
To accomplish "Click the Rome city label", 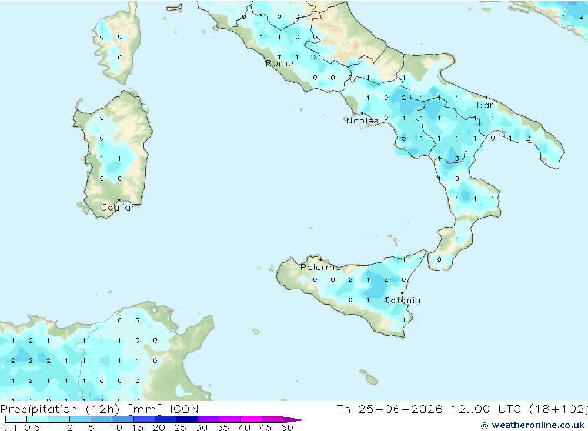I will tap(279, 64).
